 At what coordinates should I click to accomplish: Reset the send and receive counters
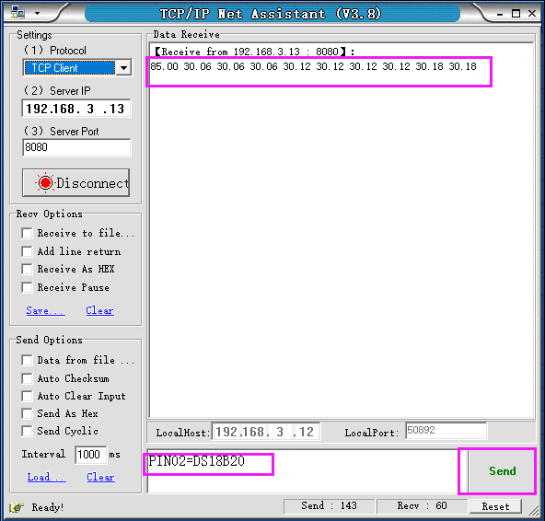pos(495,506)
